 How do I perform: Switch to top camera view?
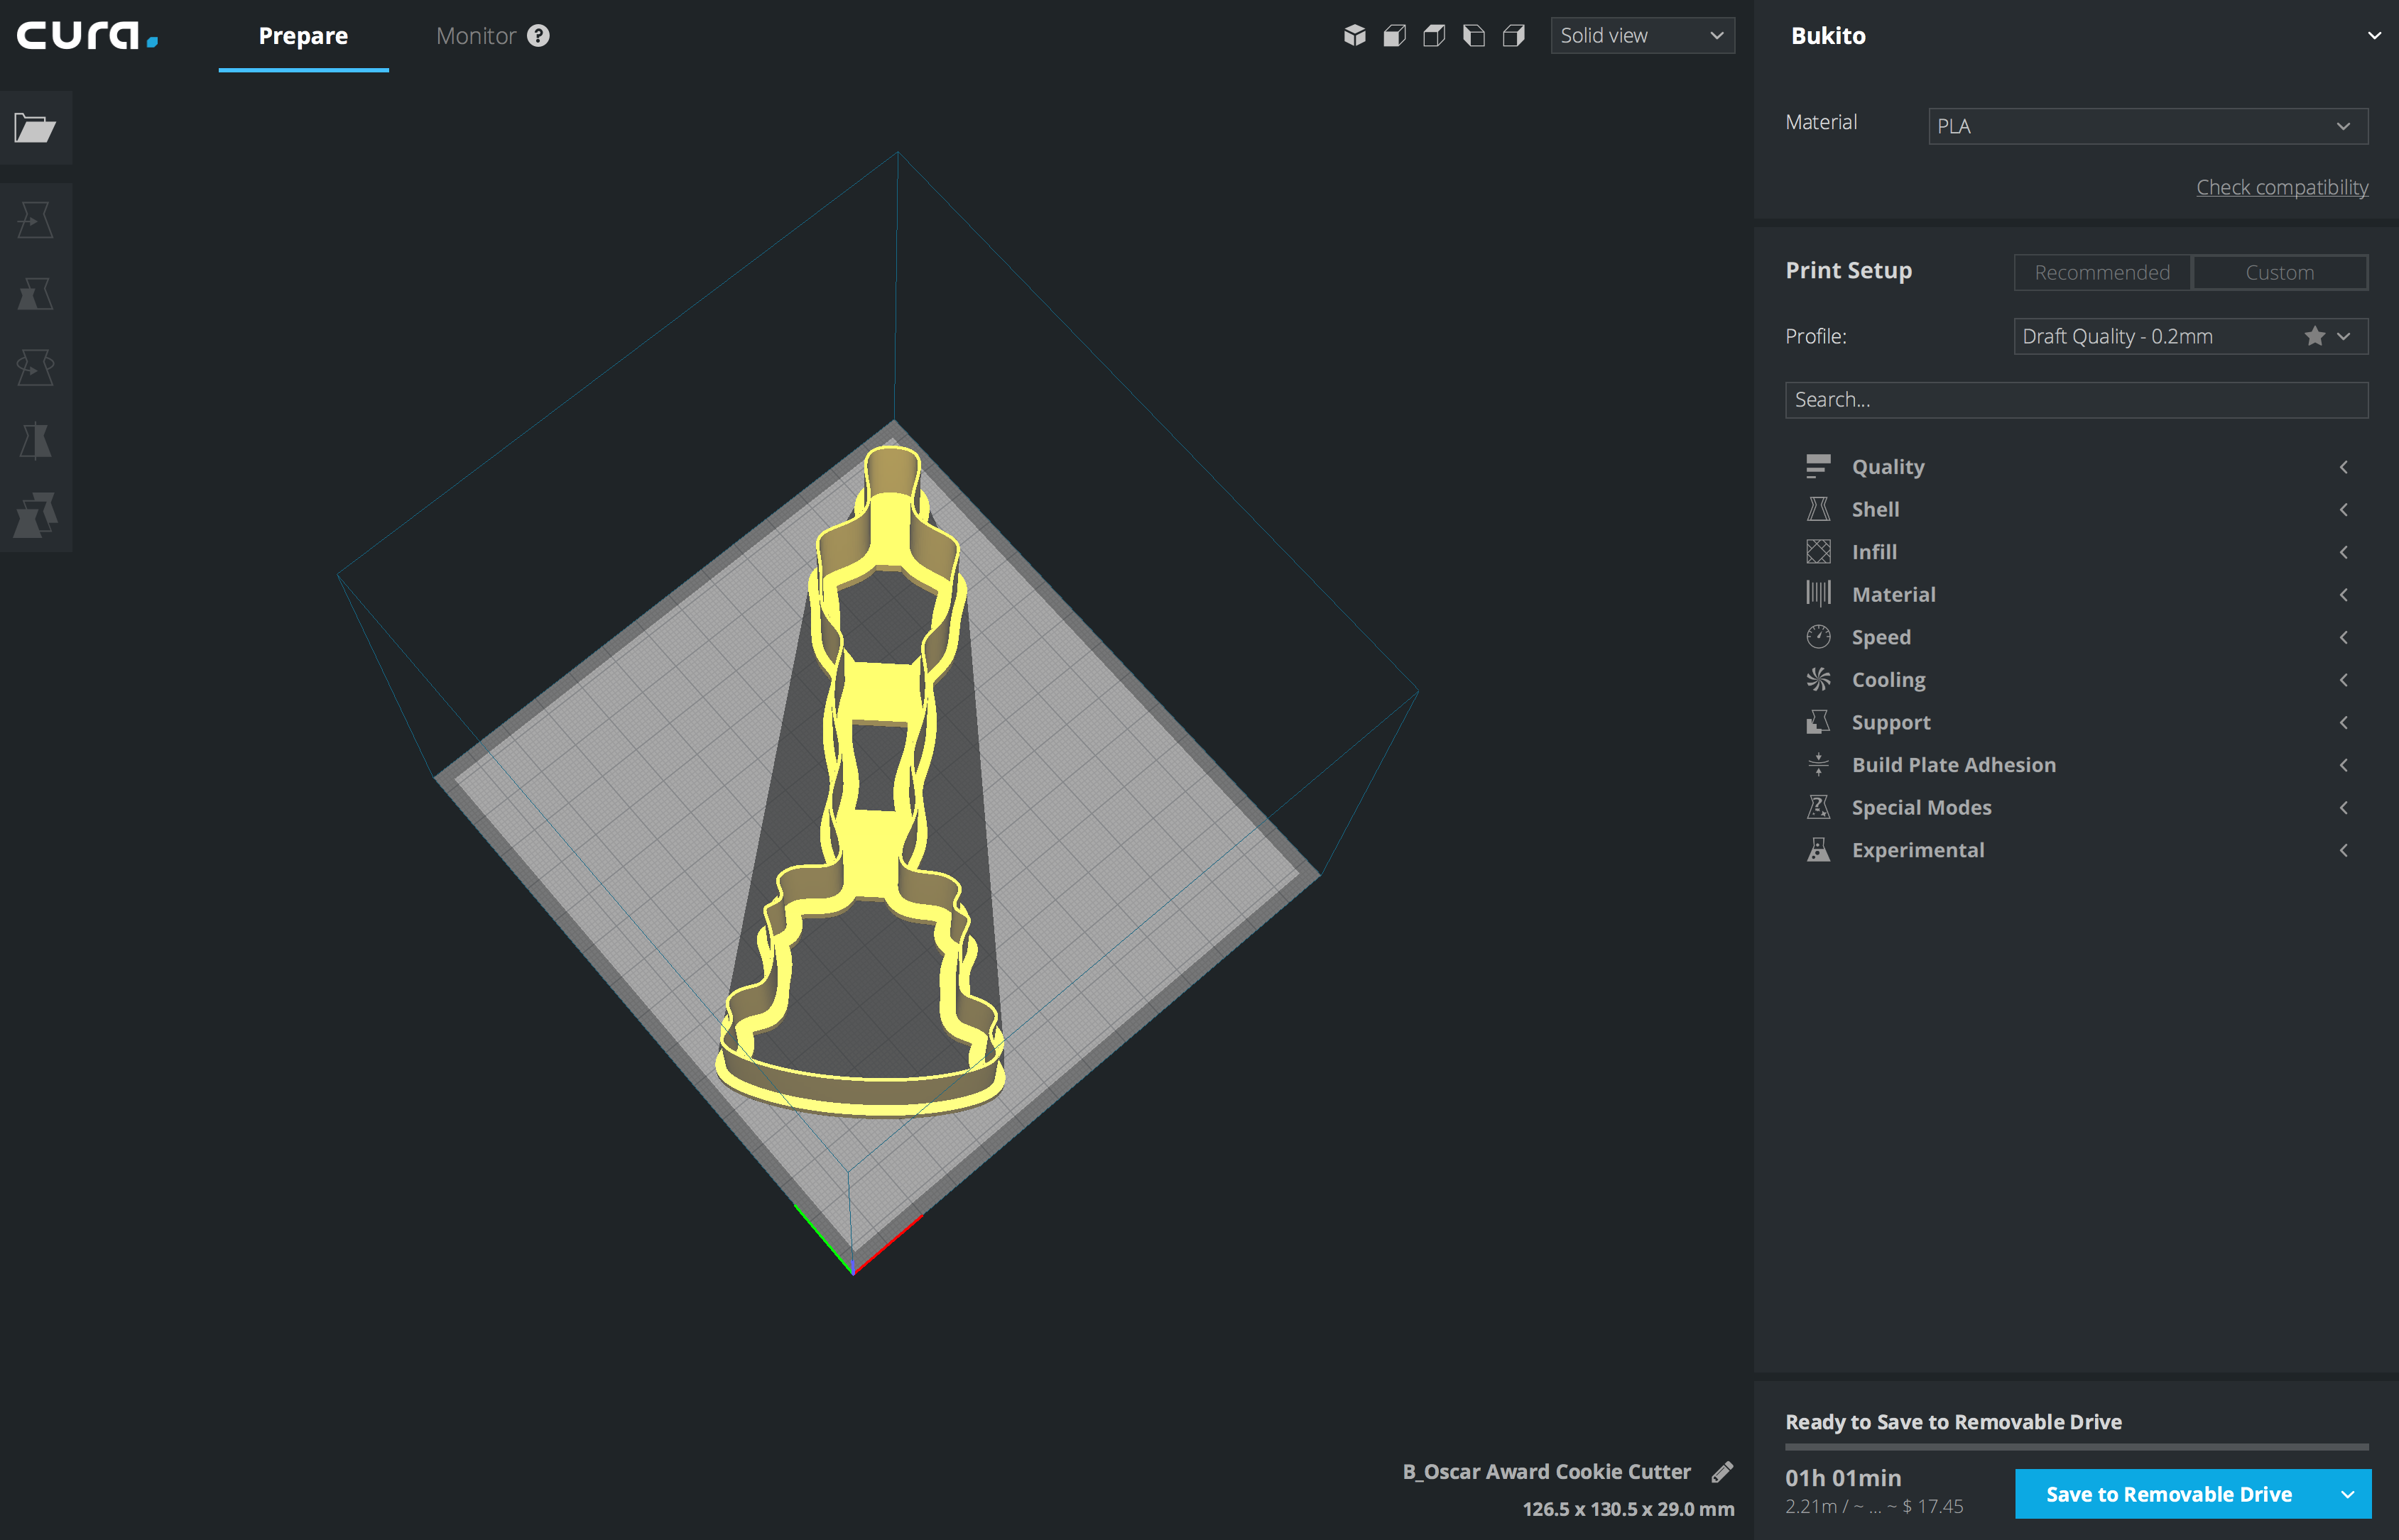click(1435, 36)
